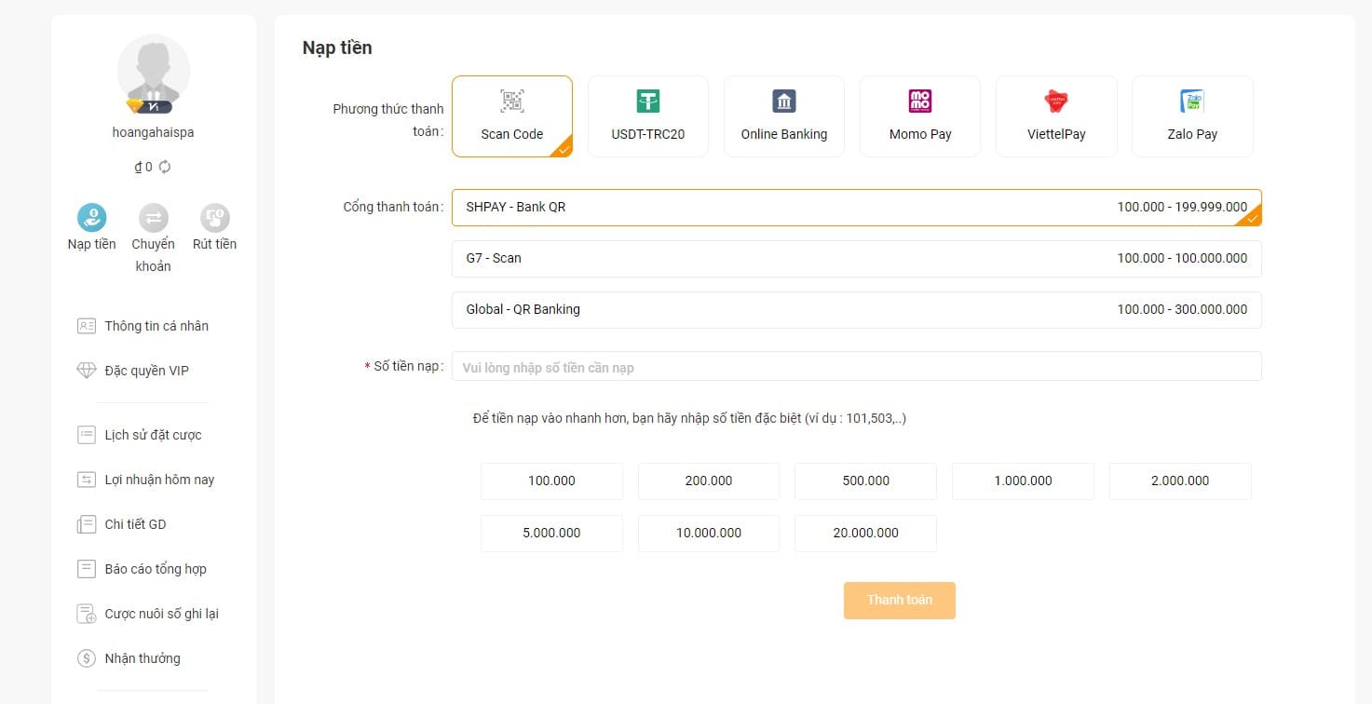
Task: Choose Scan Code payment method label
Action: pyautogui.click(x=512, y=134)
